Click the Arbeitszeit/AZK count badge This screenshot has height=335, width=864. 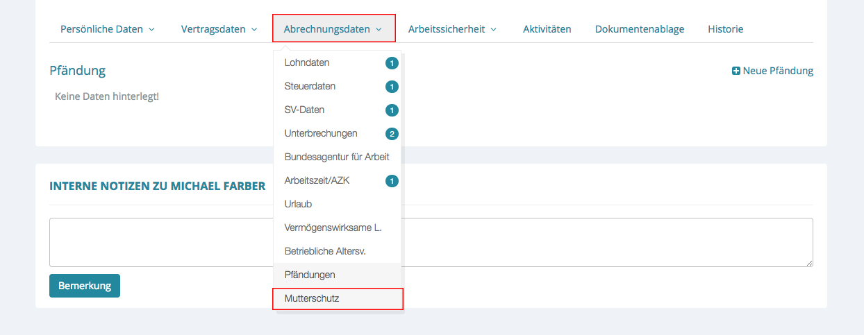pos(392,181)
